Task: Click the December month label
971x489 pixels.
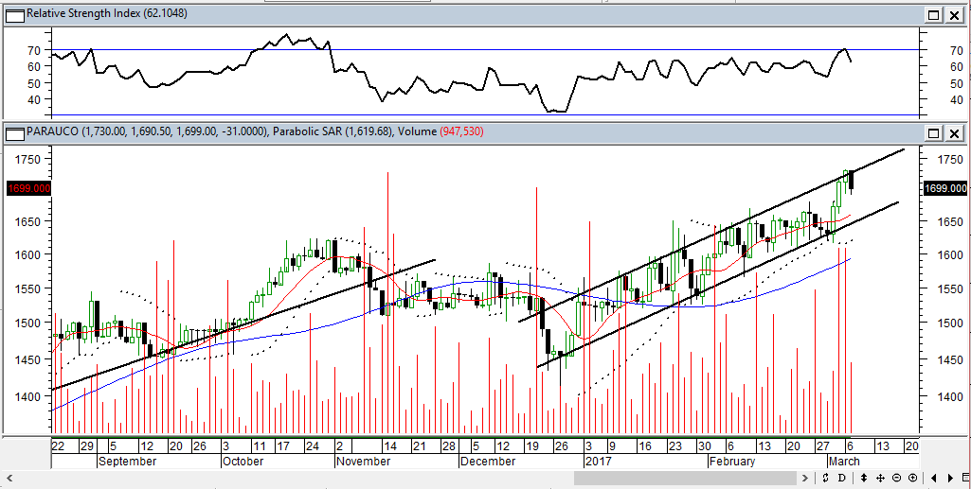Action: coord(488,462)
